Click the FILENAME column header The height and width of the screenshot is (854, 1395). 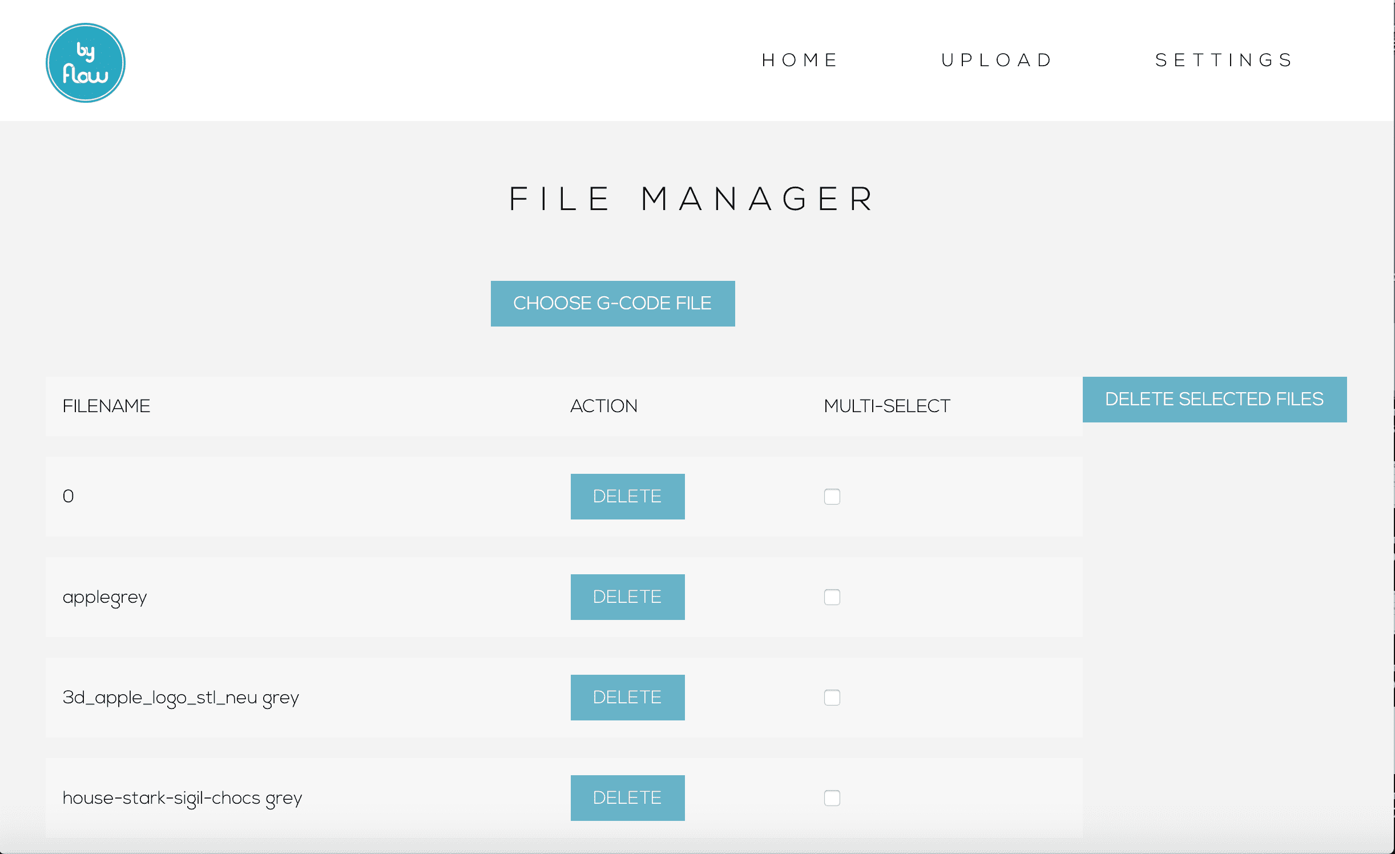coord(106,406)
